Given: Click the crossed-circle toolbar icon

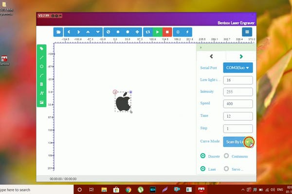Looking at the screenshot, I should coord(108,32).
